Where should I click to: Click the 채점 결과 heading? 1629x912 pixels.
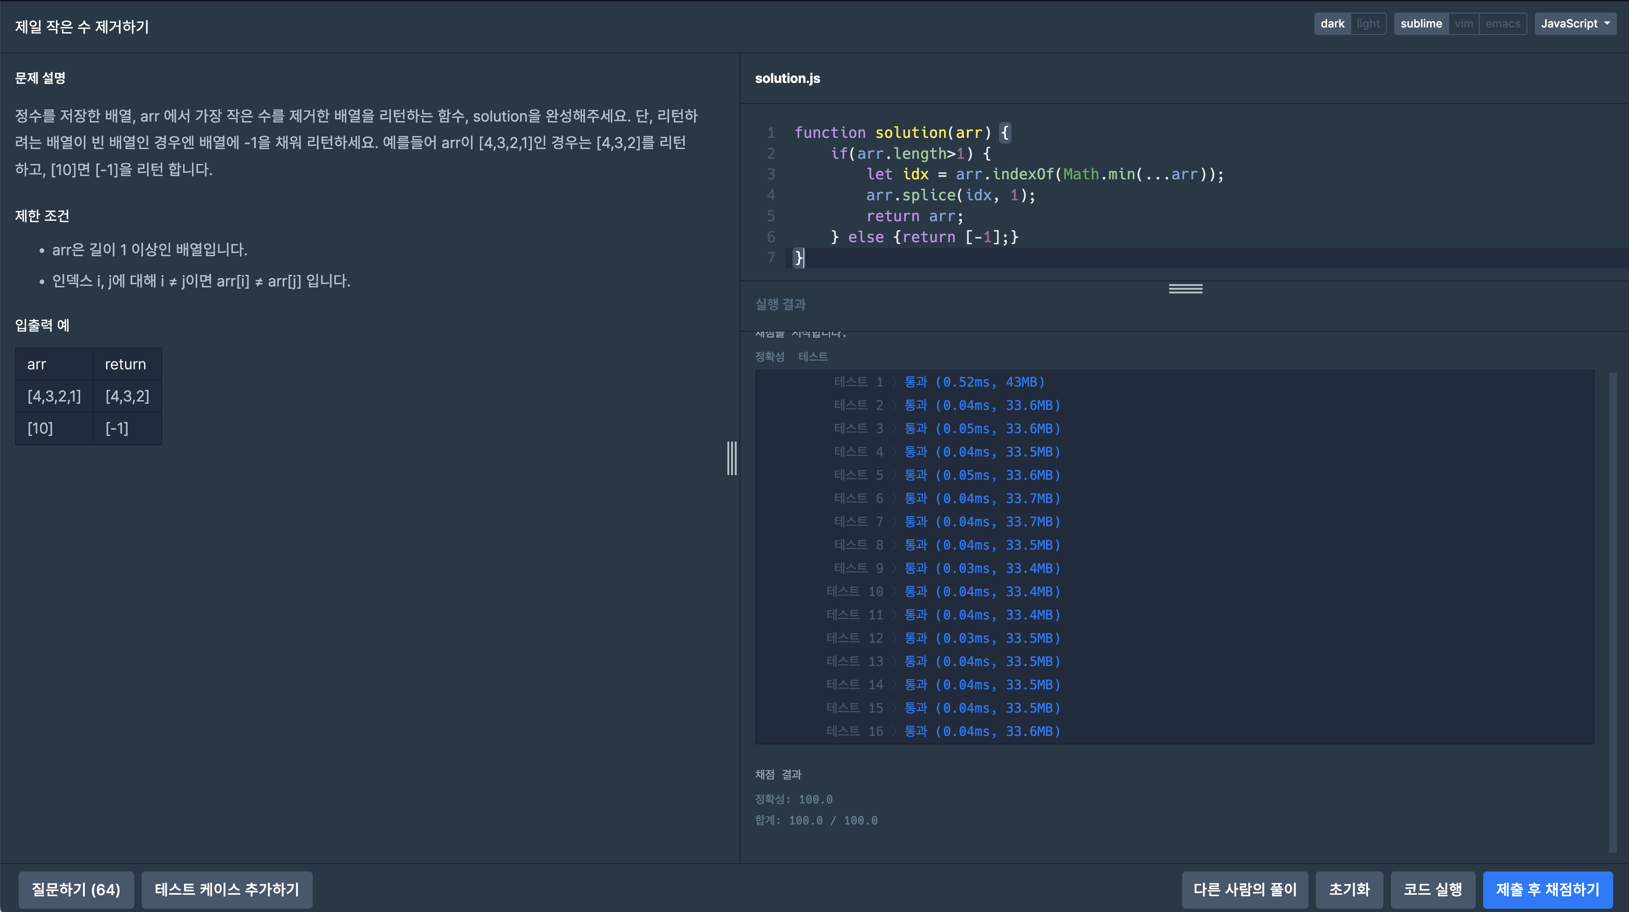click(x=779, y=774)
